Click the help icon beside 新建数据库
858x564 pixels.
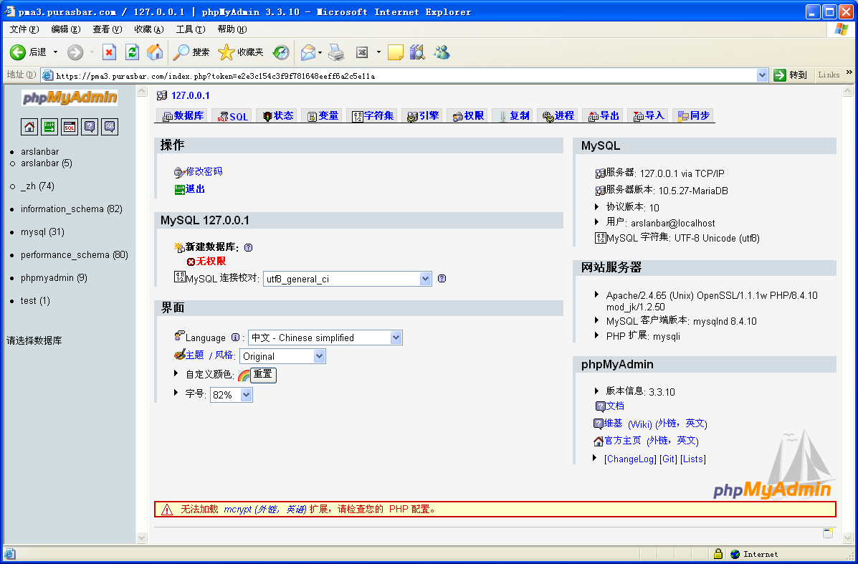(x=249, y=247)
